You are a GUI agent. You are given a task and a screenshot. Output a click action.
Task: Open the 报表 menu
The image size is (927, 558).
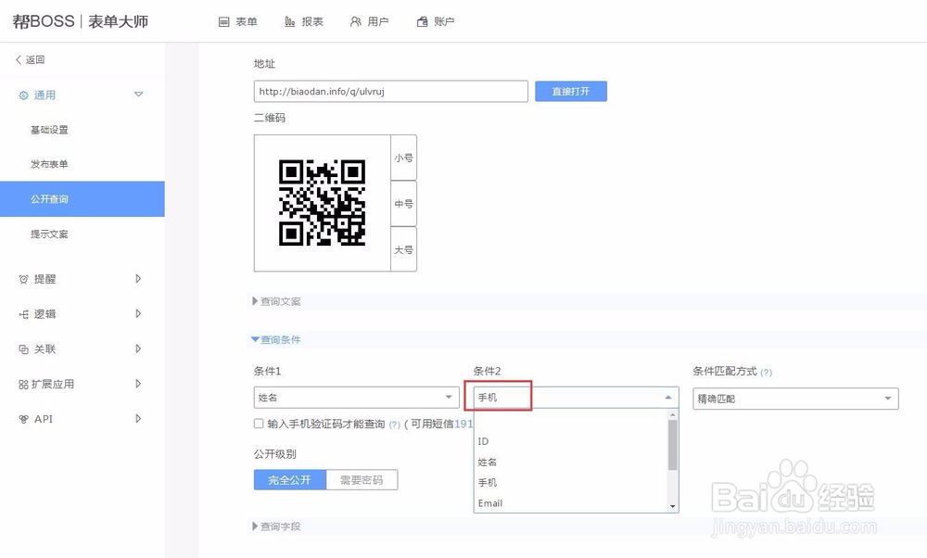(304, 22)
